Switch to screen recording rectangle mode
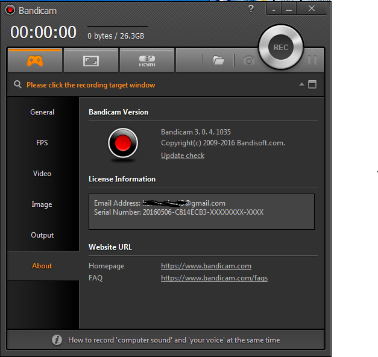378x357 pixels. click(91, 61)
